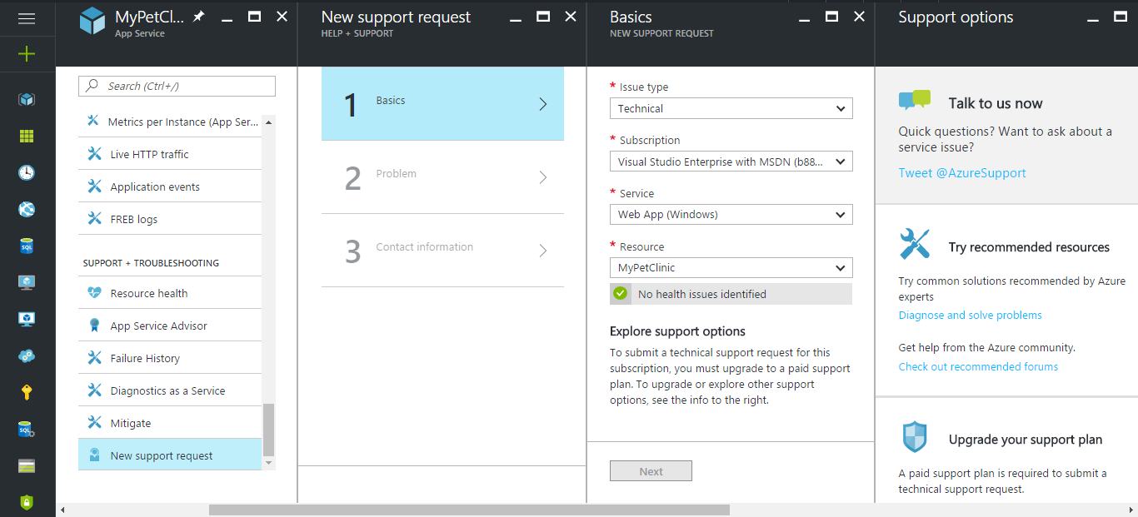Open the SQL servers gear icon in sidebar

click(x=27, y=429)
